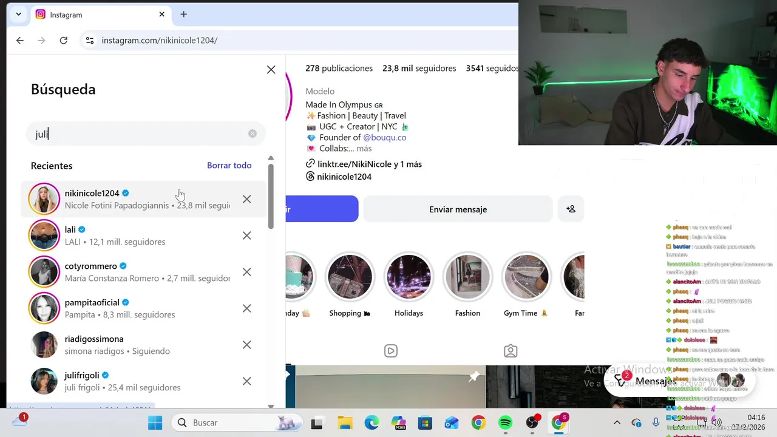Reload the Instagram page
The height and width of the screenshot is (437, 777).
[63, 40]
